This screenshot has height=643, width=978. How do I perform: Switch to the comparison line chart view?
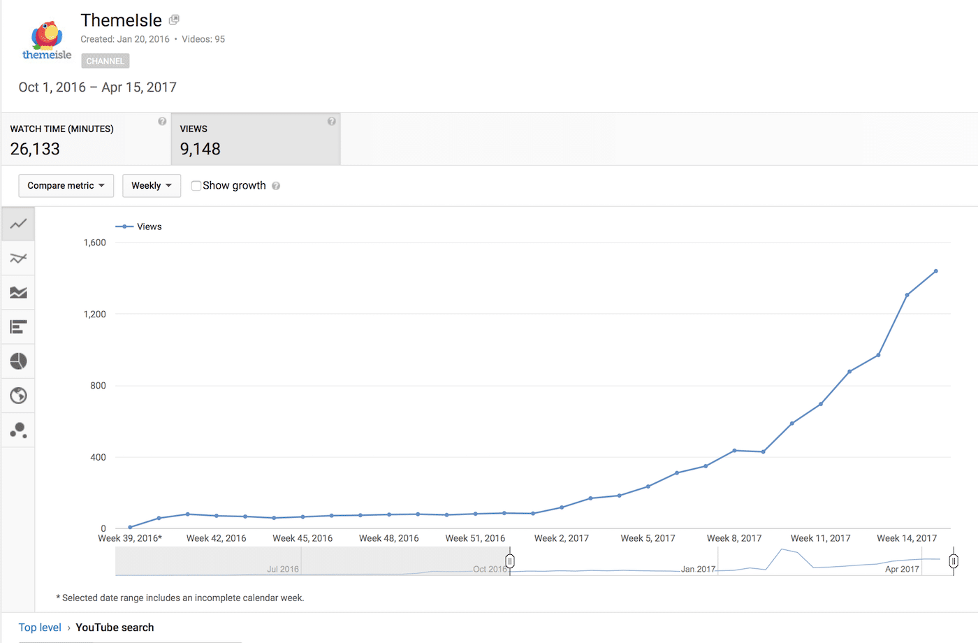18,258
